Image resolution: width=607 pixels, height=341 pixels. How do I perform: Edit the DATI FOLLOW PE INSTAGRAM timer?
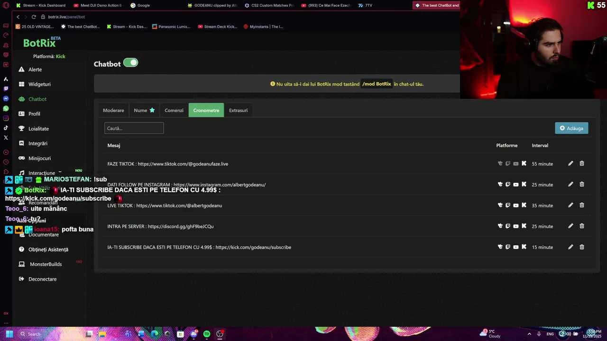click(570, 184)
